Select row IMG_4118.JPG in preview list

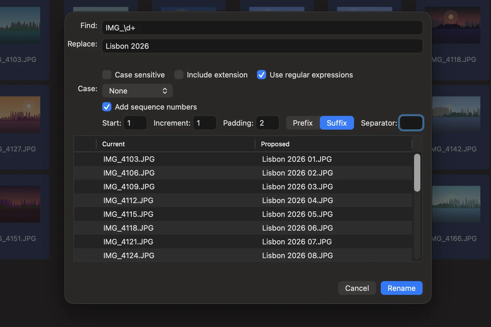(243, 228)
